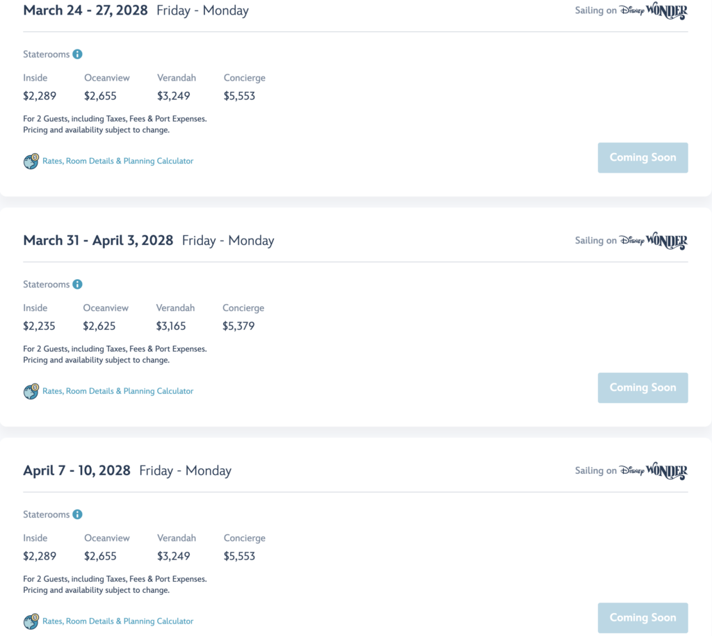This screenshot has height=636, width=712.
Task: Click Disney Wonder logo on March 24 sailing
Action: point(654,11)
